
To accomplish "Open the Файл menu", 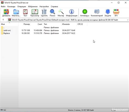I will [3, 7].
